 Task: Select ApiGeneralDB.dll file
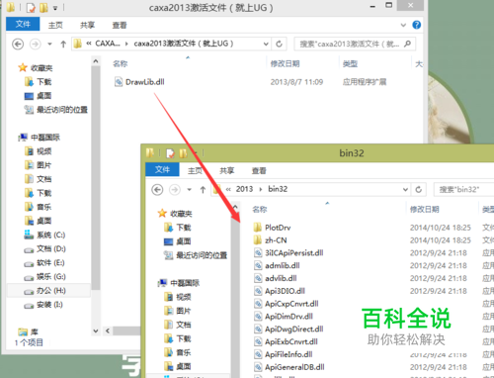click(x=288, y=367)
